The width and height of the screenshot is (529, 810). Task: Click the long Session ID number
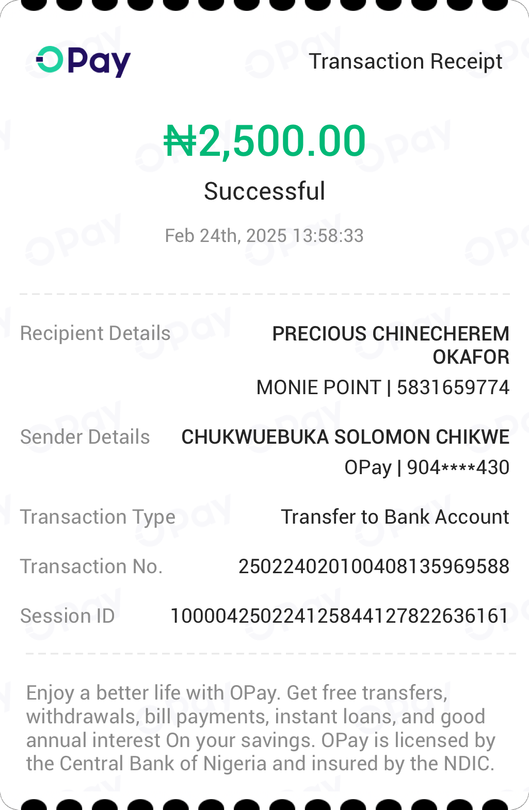(340, 616)
